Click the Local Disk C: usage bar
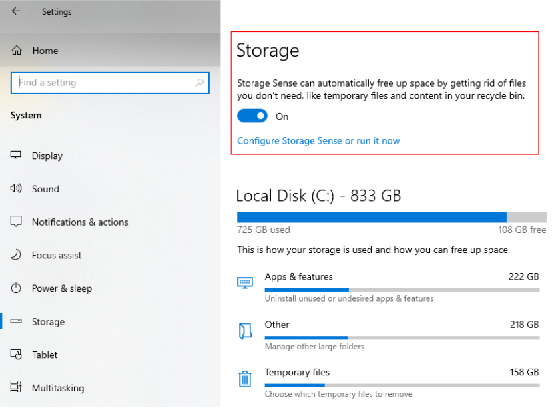 391,217
